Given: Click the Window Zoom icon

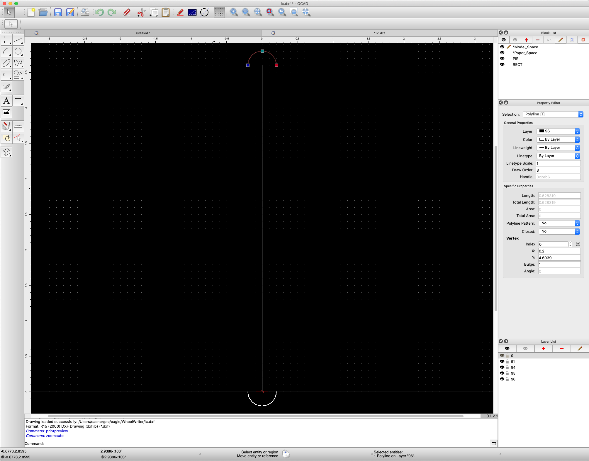Looking at the screenshot, I should pyautogui.click(x=294, y=12).
